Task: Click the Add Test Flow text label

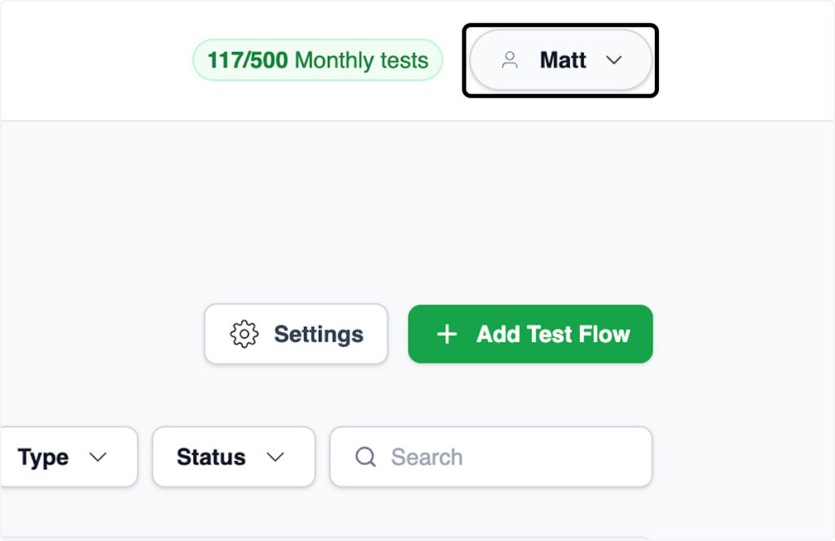Action: tap(553, 334)
